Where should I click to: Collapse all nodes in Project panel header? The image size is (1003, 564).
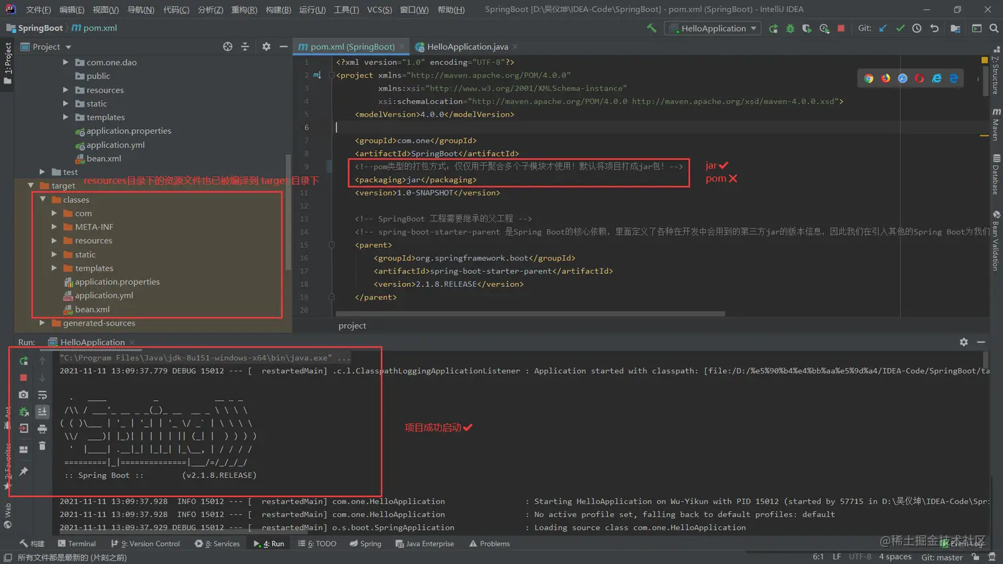[x=245, y=47]
